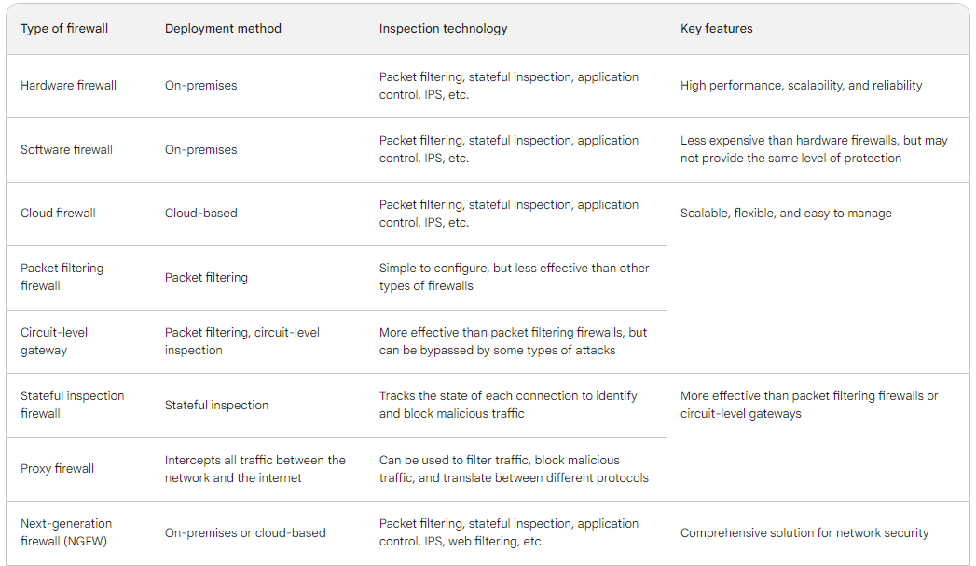Click the "Cloud-based" deployment method cell
Viewport: 976px width, 566px height.
[200, 214]
